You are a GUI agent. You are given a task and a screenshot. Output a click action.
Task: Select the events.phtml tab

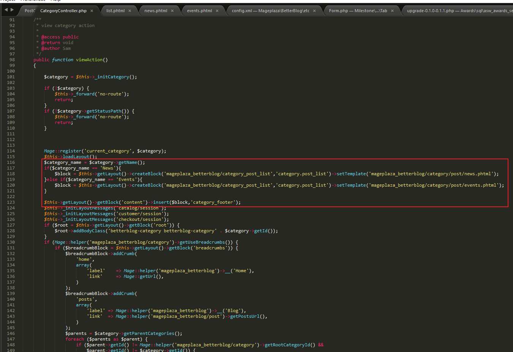coord(199,11)
